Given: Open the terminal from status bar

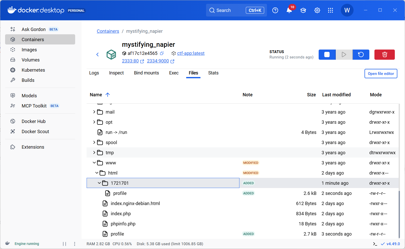Looking at the screenshot, I should click(375, 244).
